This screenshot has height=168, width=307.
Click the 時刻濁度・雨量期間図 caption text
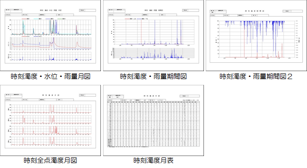153,76
